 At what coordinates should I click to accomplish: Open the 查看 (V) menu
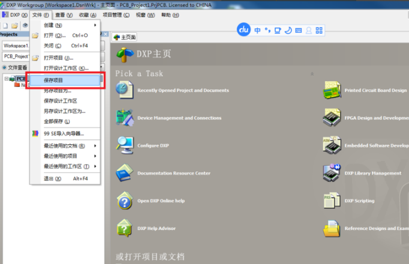tap(64, 15)
